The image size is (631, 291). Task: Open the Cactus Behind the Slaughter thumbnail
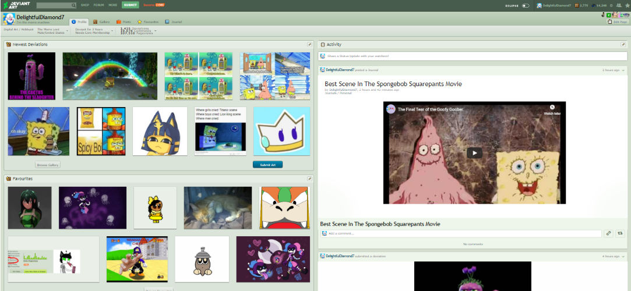pyautogui.click(x=32, y=76)
